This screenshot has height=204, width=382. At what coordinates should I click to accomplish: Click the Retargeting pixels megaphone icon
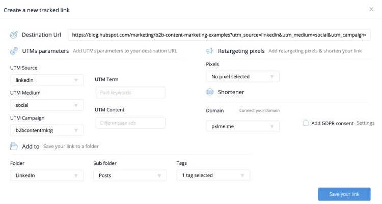point(209,51)
